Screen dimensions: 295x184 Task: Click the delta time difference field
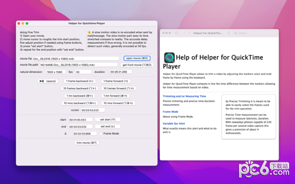pos(85,133)
